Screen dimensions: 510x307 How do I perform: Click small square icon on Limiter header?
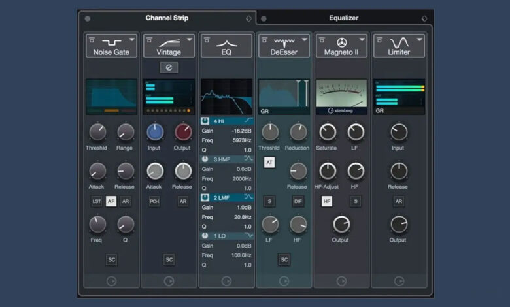380,40
